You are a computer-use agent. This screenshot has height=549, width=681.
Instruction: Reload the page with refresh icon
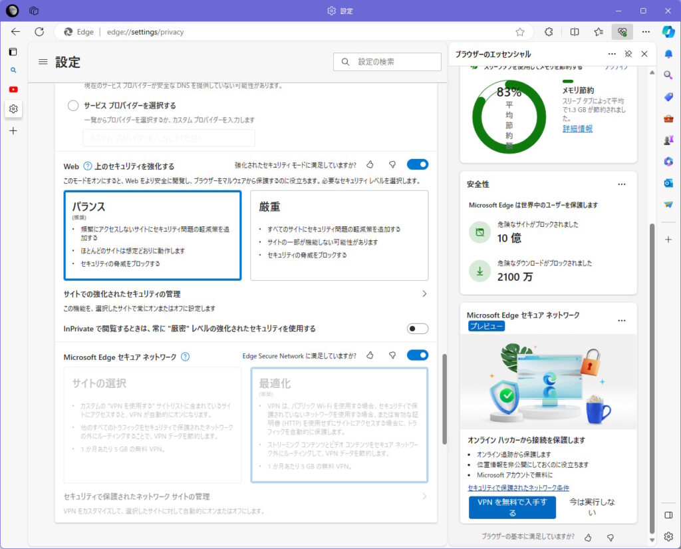39,32
